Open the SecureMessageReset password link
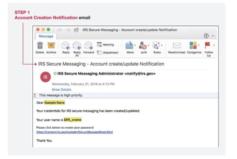The height and width of the screenshot is (159, 237). pyautogui.click(x=74, y=132)
